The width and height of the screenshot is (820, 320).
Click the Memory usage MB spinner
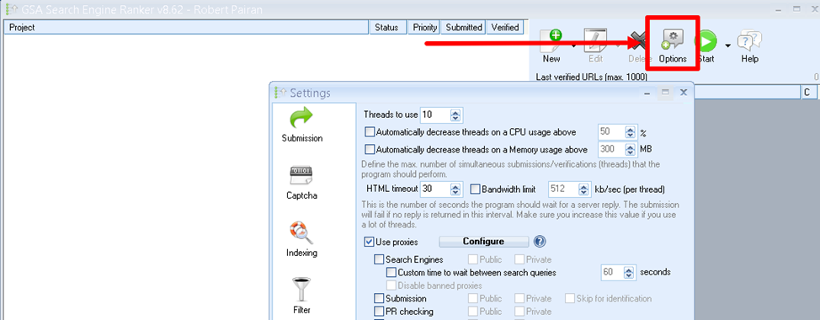[631, 149]
